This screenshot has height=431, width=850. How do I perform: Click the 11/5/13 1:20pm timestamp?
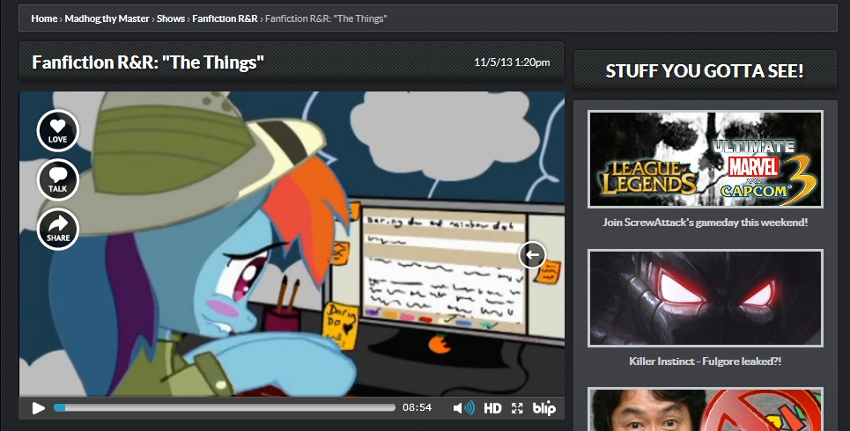[x=512, y=62]
